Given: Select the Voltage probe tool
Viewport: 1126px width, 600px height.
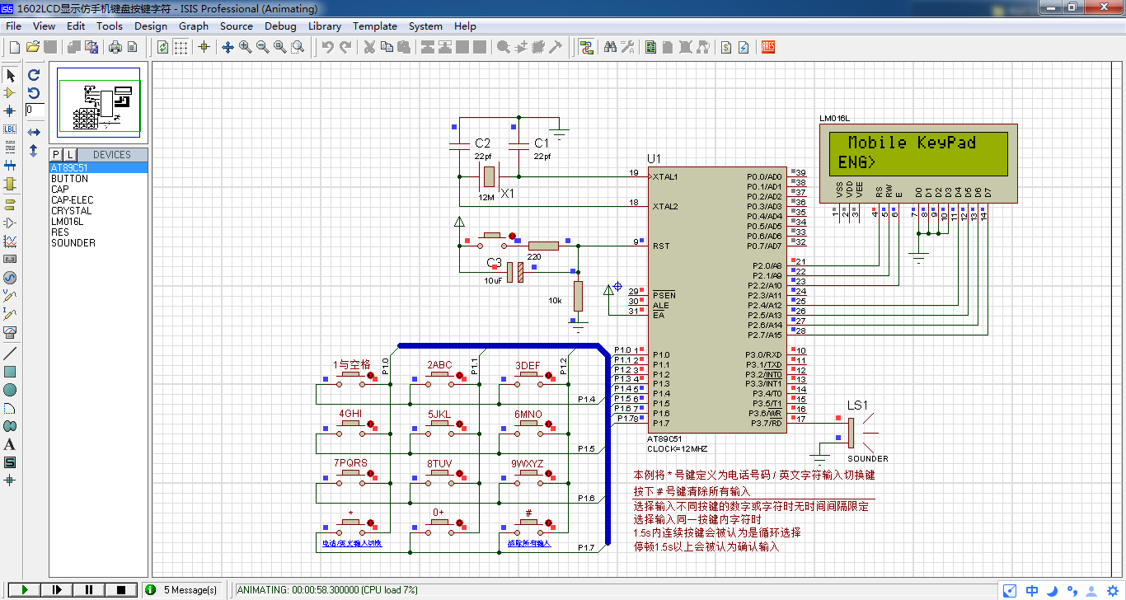Looking at the screenshot, I should (10, 295).
